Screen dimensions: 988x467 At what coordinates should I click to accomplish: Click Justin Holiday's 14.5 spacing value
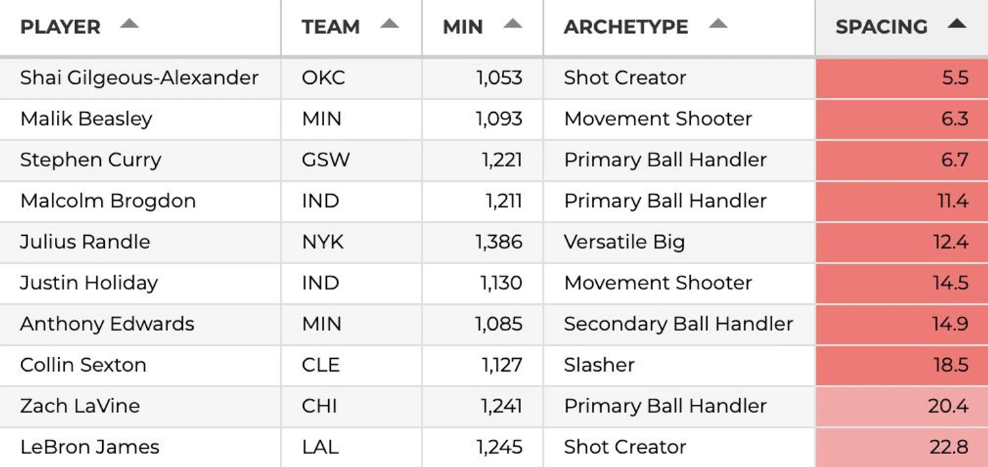point(950,283)
